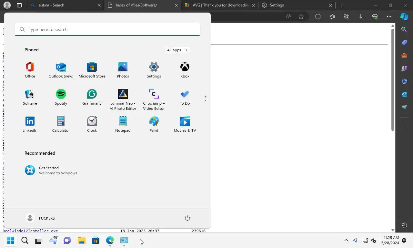413x248 pixels.
Task: Open sidebar Search icon
Action: click(x=404, y=30)
